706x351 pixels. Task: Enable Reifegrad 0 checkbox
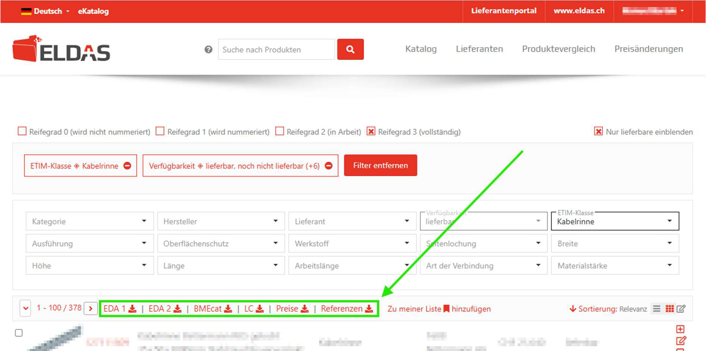pyautogui.click(x=22, y=132)
